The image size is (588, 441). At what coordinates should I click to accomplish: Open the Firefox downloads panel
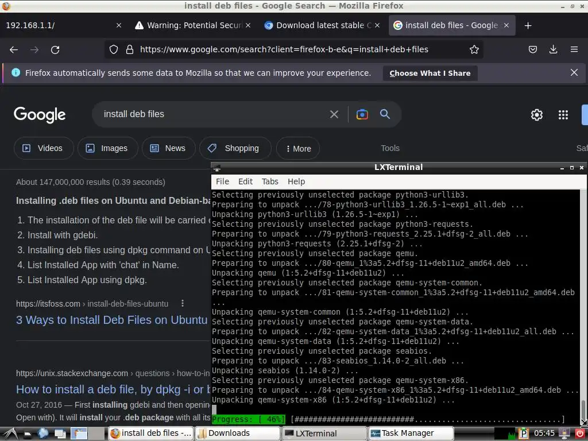click(x=553, y=49)
